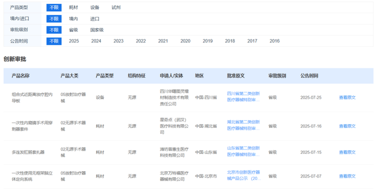Choose the 2020 announcement year
This screenshot has width=376, height=190.
(x=185, y=41)
